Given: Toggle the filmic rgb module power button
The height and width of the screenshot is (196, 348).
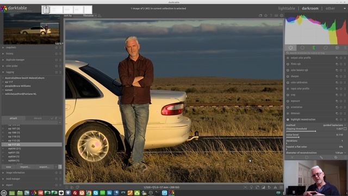Looking at the screenshot, I should coord(288,64).
